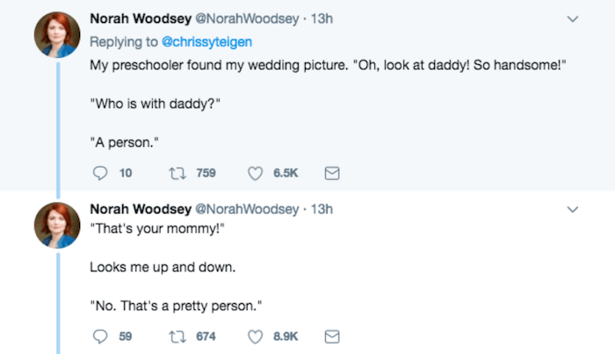The width and height of the screenshot is (615, 354).
Task: Click Norah Woodsey's name on second tweet
Action: pos(139,210)
